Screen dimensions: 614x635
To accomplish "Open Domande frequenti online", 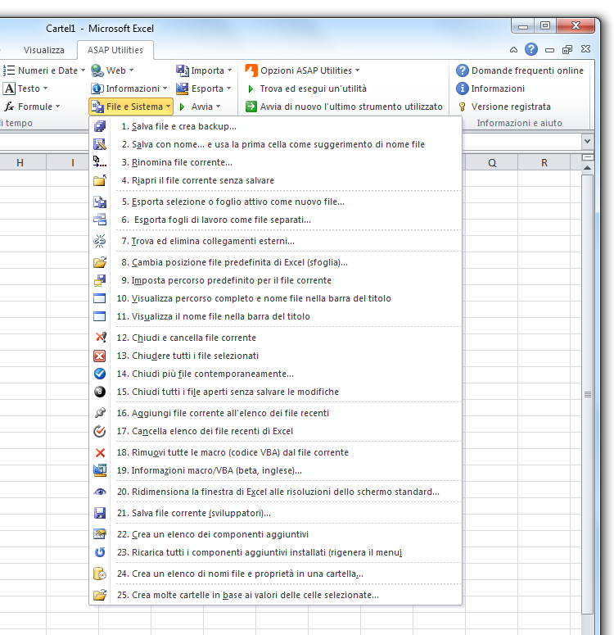I will 520,70.
